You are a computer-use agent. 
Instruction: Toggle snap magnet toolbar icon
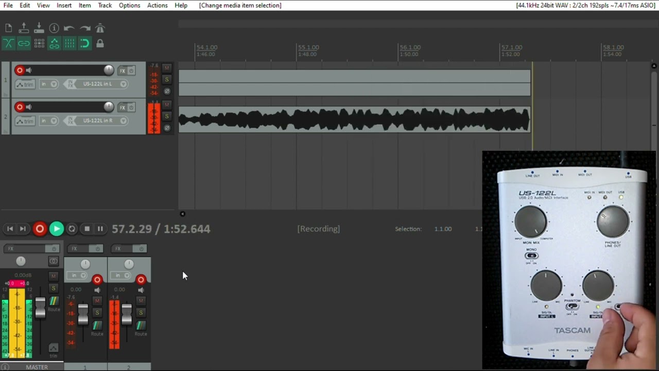coord(85,44)
